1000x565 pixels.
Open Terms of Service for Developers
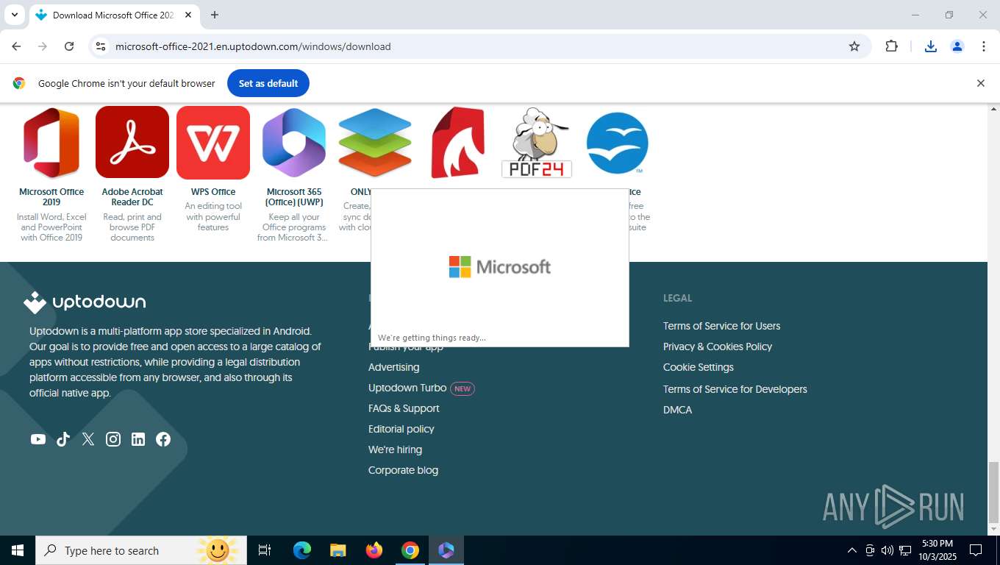[735, 389]
